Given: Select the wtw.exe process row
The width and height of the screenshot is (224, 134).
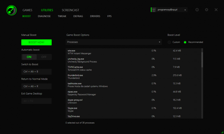Looking at the screenshot, I should click(133, 52).
